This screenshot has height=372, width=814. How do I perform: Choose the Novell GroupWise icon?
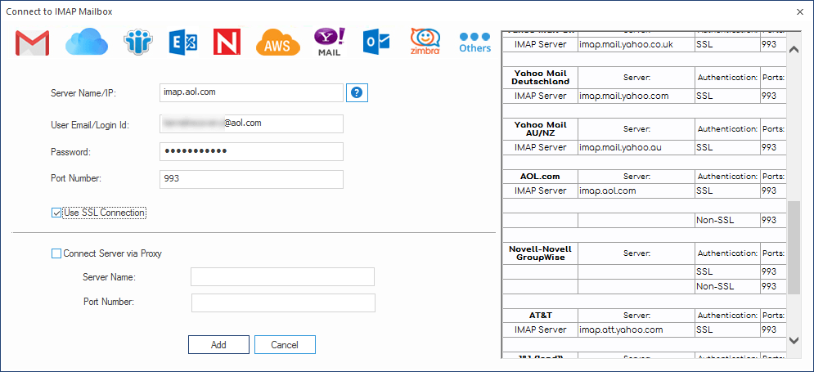pos(227,42)
